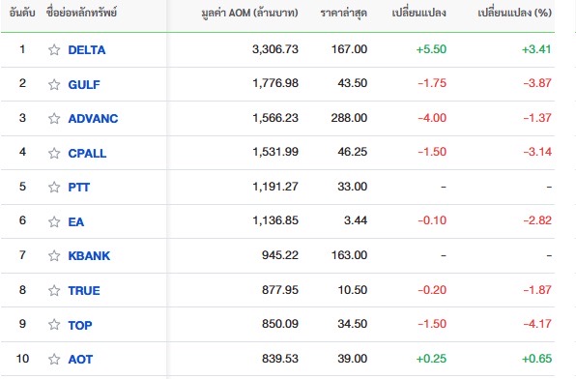Toggle the favorite star for AOT
The height and width of the screenshot is (379, 576).
54,359
